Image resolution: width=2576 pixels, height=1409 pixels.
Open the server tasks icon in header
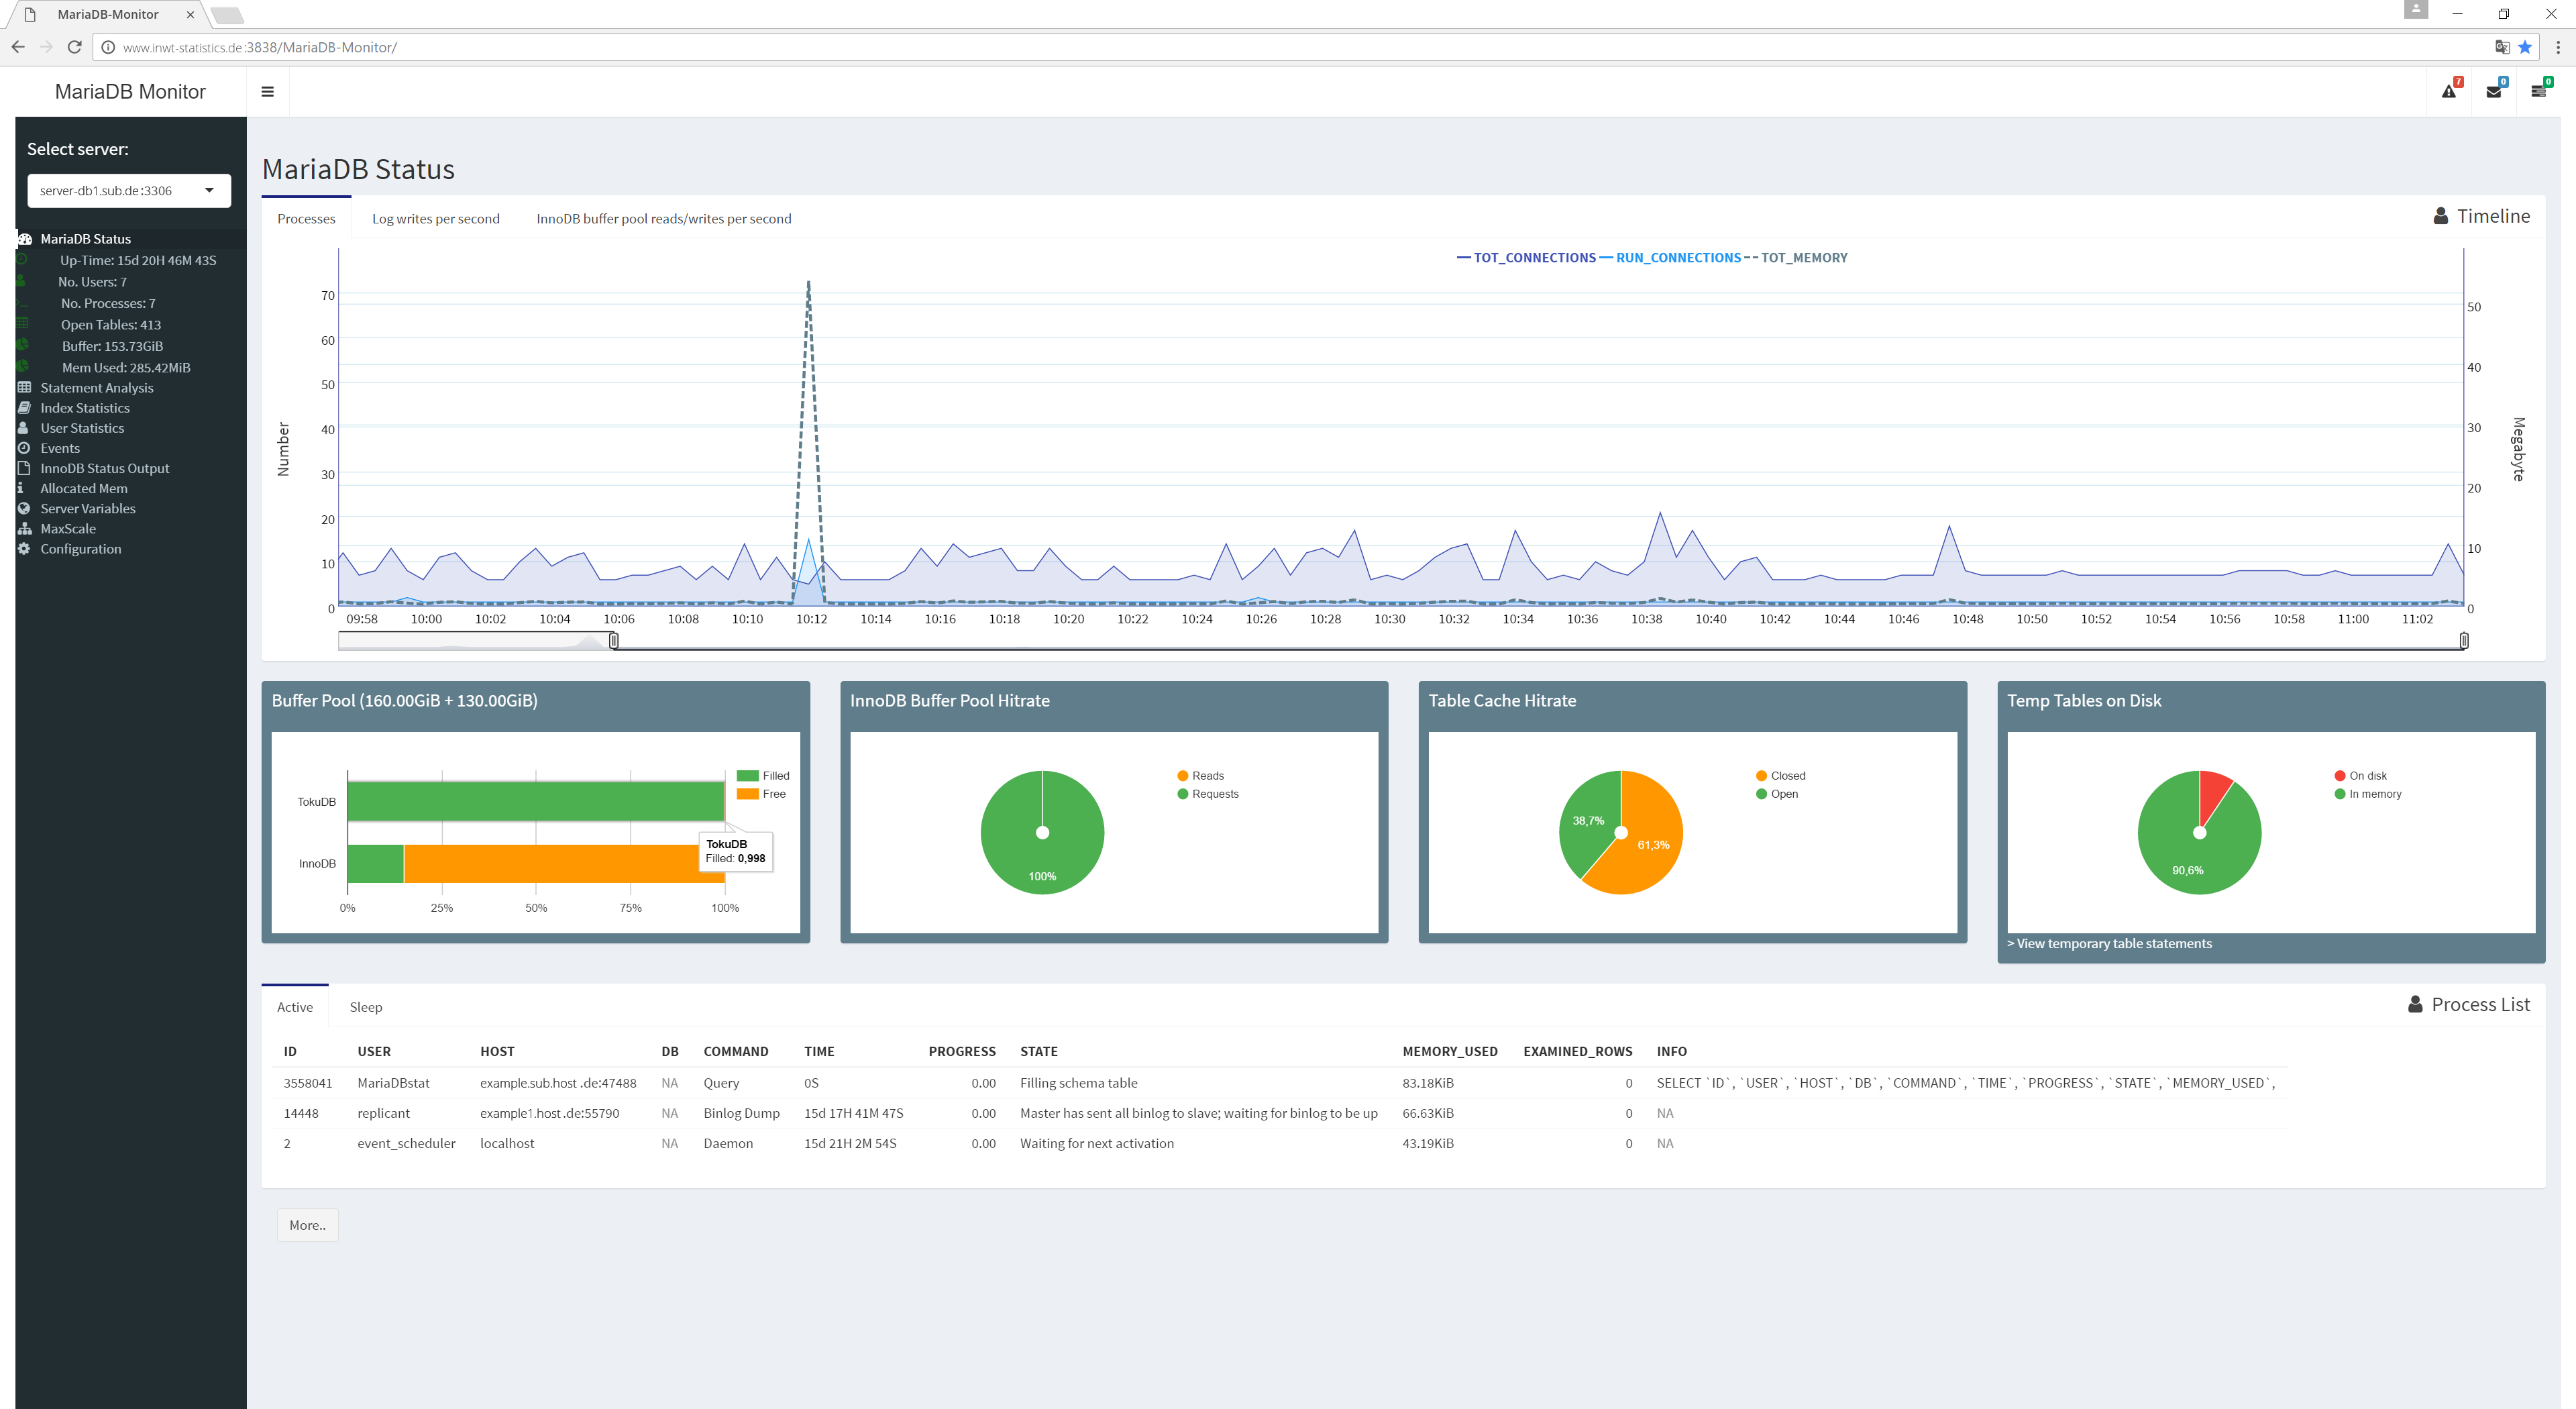(2538, 91)
